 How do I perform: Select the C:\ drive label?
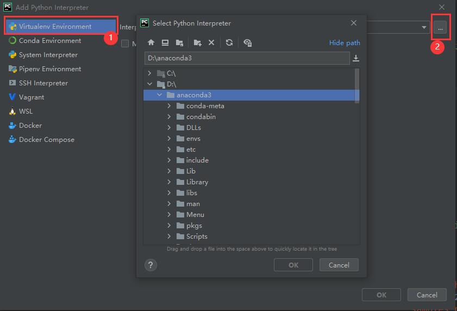(x=171, y=73)
